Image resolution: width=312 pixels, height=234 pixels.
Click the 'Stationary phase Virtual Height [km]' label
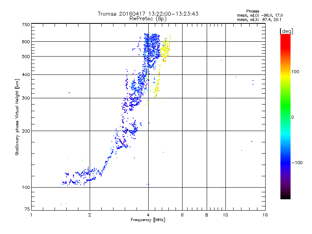click(x=17, y=117)
